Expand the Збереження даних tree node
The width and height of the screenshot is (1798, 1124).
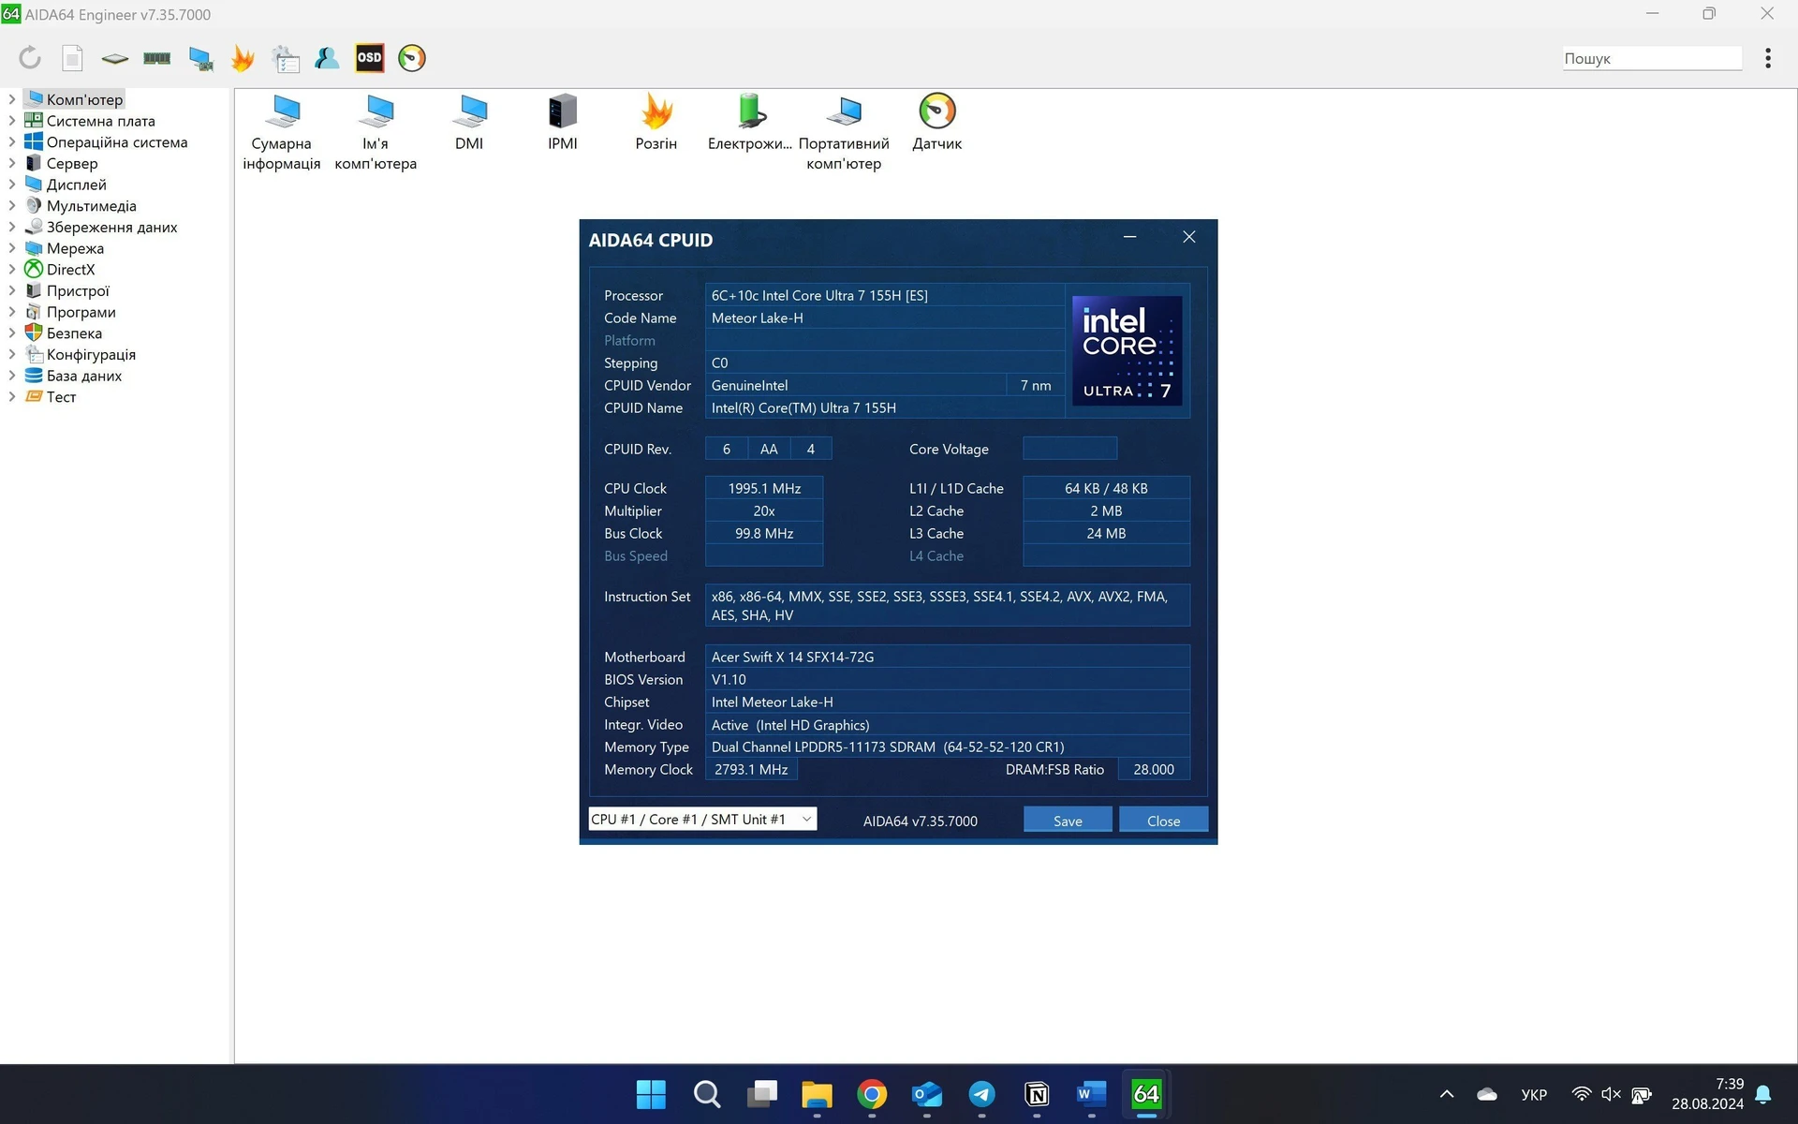point(11,227)
